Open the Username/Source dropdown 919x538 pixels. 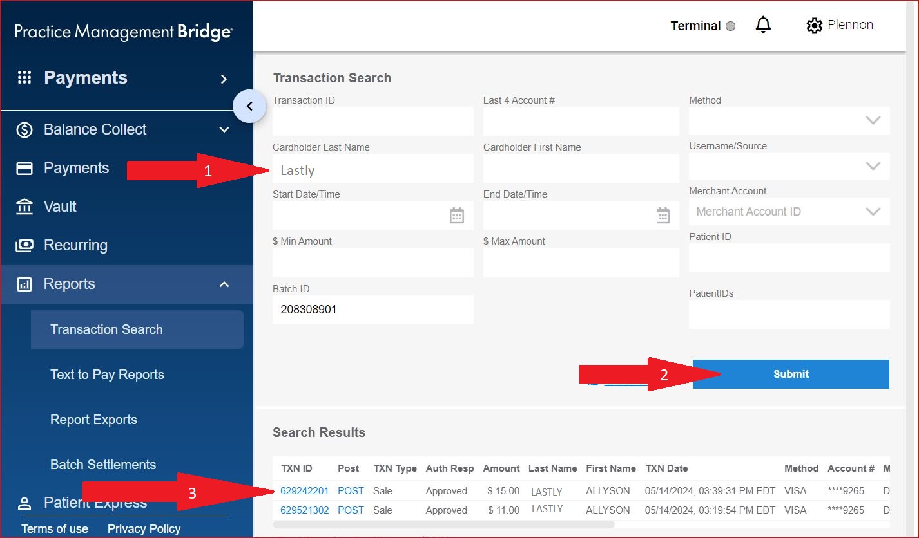coord(789,166)
